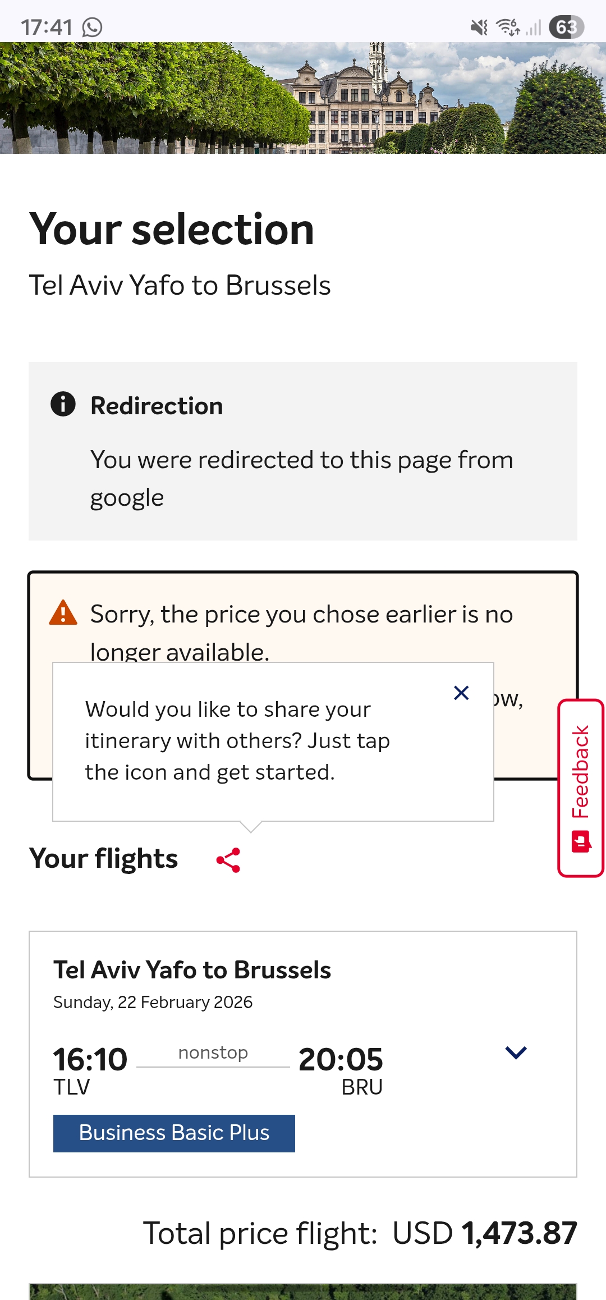606x1300 pixels.
Task: Tap the battery level indicator
Action: coord(566,27)
